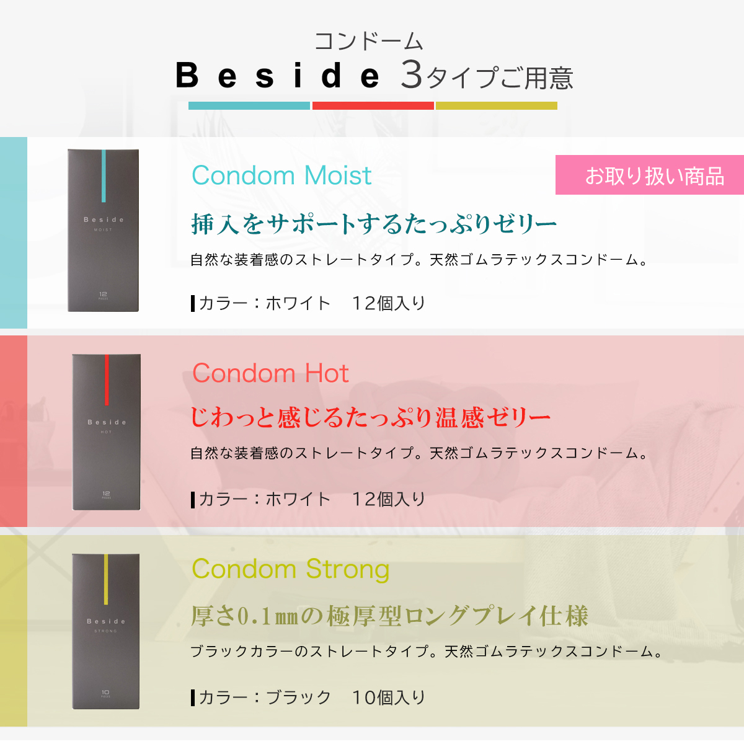Click the pink お取り扱い商品 badge

click(x=650, y=175)
